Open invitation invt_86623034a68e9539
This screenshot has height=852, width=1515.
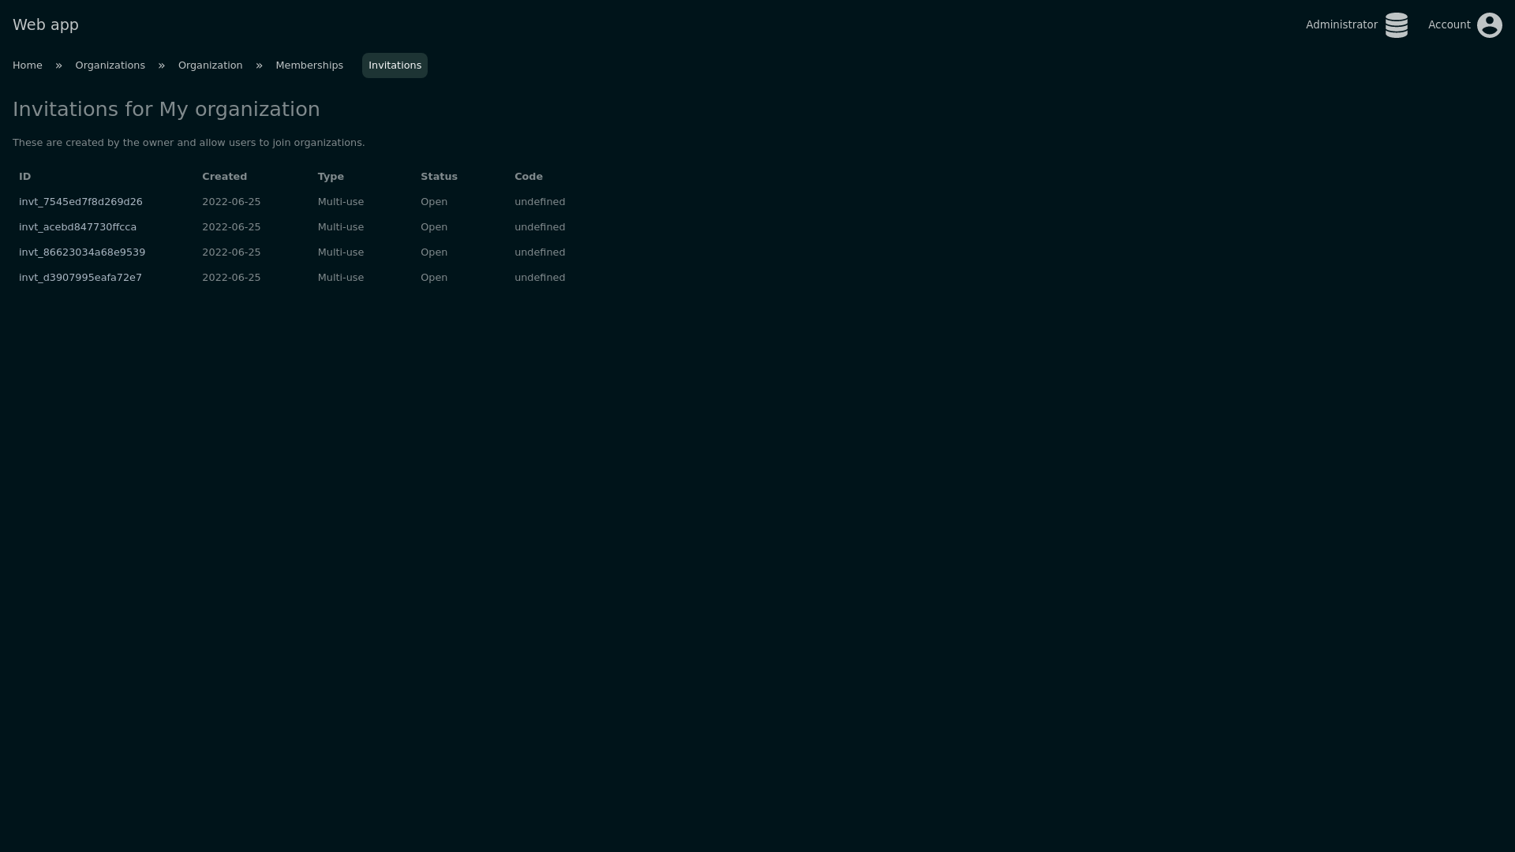[82, 252]
